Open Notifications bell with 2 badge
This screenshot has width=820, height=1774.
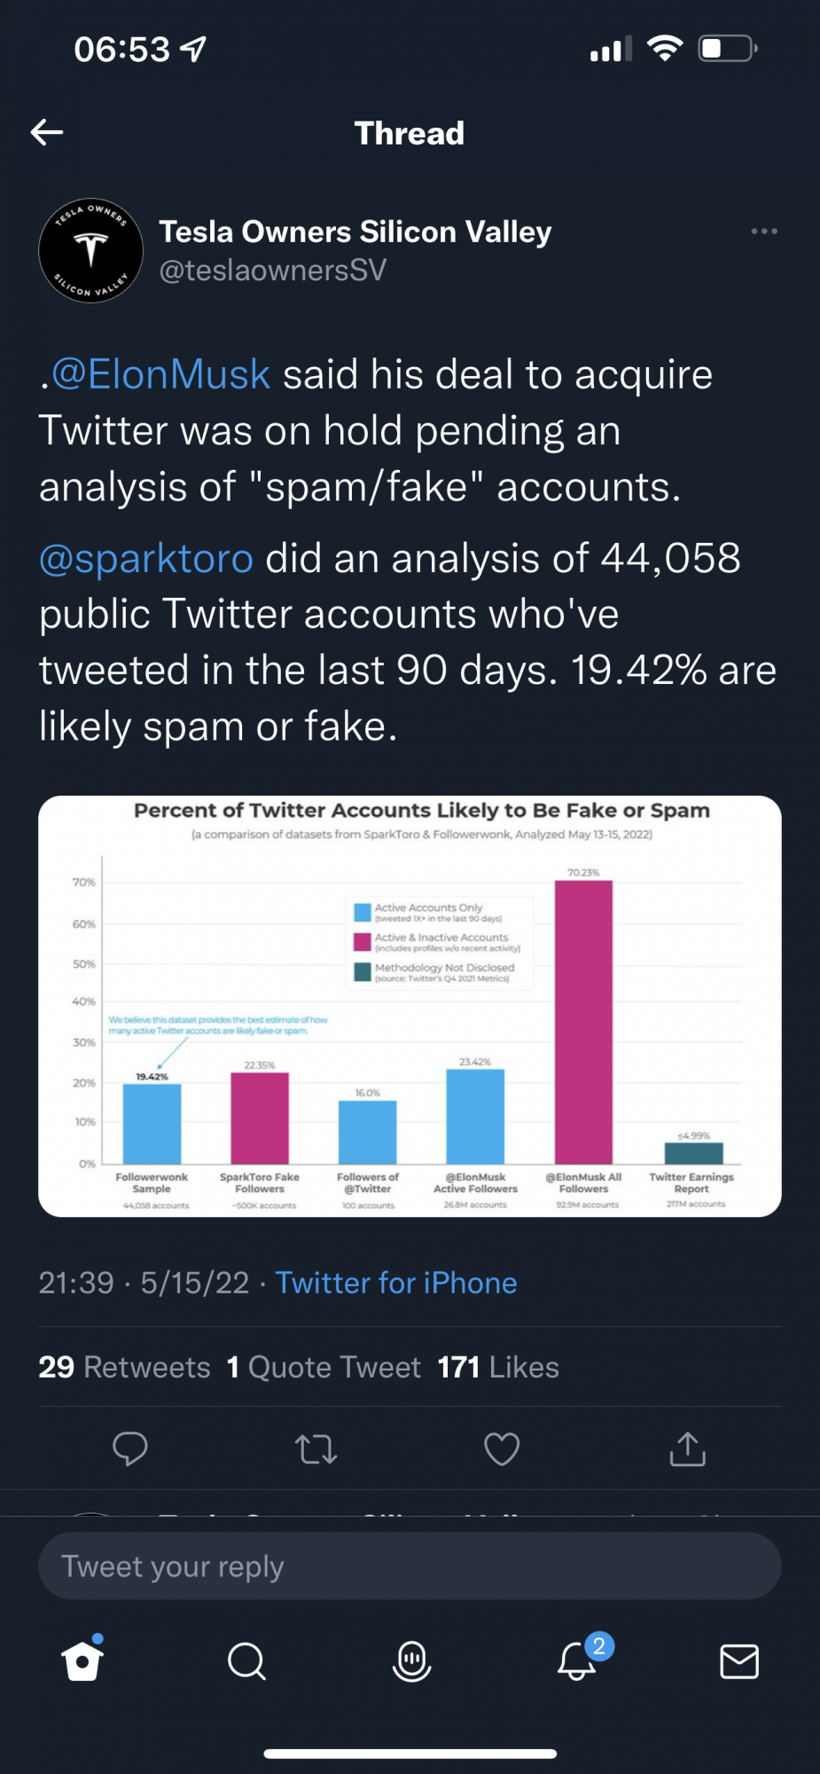[577, 1660]
